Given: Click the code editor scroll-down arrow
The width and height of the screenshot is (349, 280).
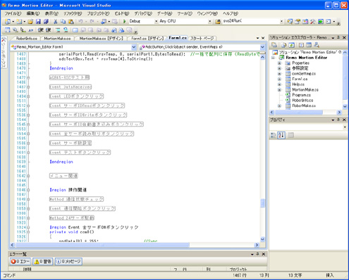Looking at the screenshot, I should (262, 239).
